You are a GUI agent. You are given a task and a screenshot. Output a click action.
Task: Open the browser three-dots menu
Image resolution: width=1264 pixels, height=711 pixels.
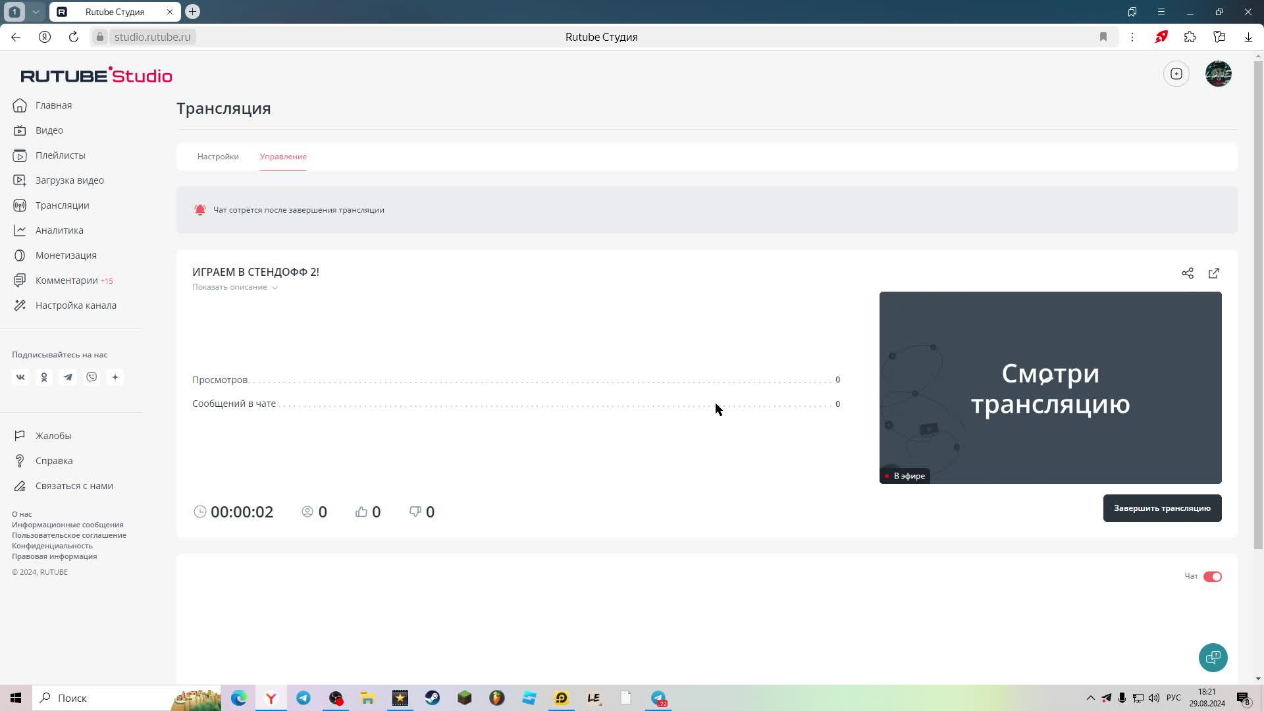click(1132, 37)
